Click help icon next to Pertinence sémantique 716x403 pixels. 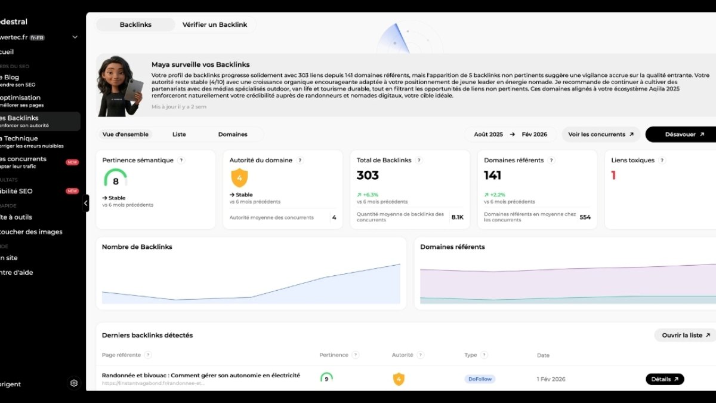pos(181,160)
